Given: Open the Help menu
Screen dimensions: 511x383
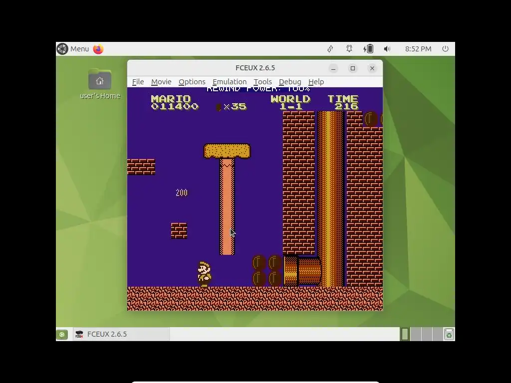Looking at the screenshot, I should (316, 82).
